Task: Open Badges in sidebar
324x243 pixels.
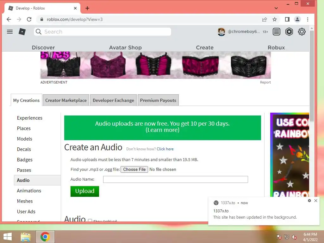Action: click(x=25, y=160)
